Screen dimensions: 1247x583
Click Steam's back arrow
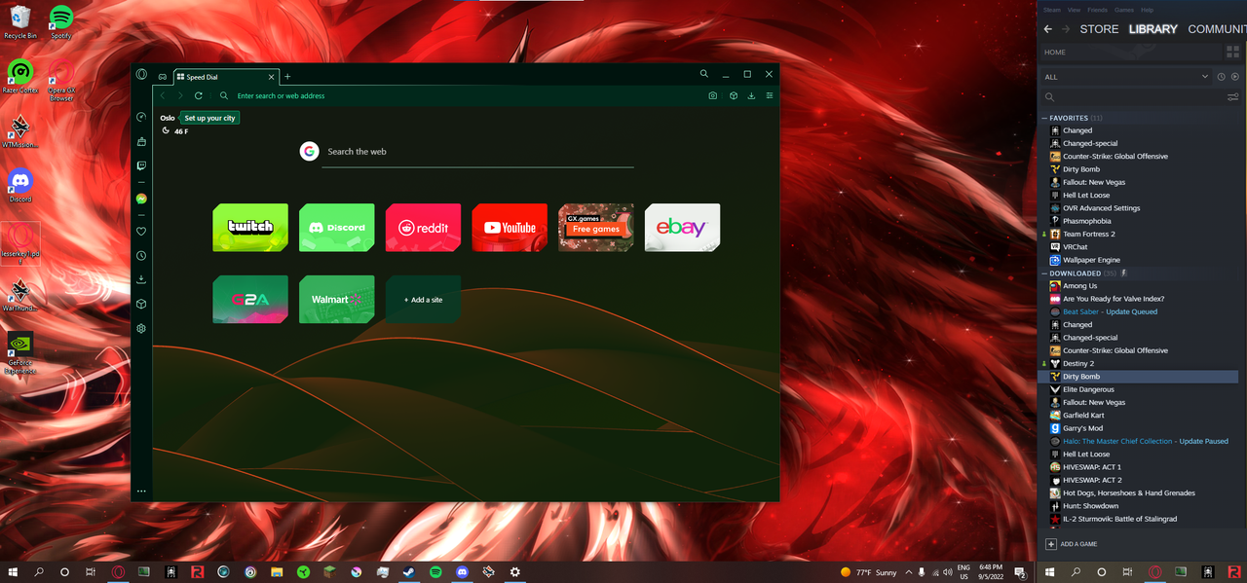[1048, 29]
